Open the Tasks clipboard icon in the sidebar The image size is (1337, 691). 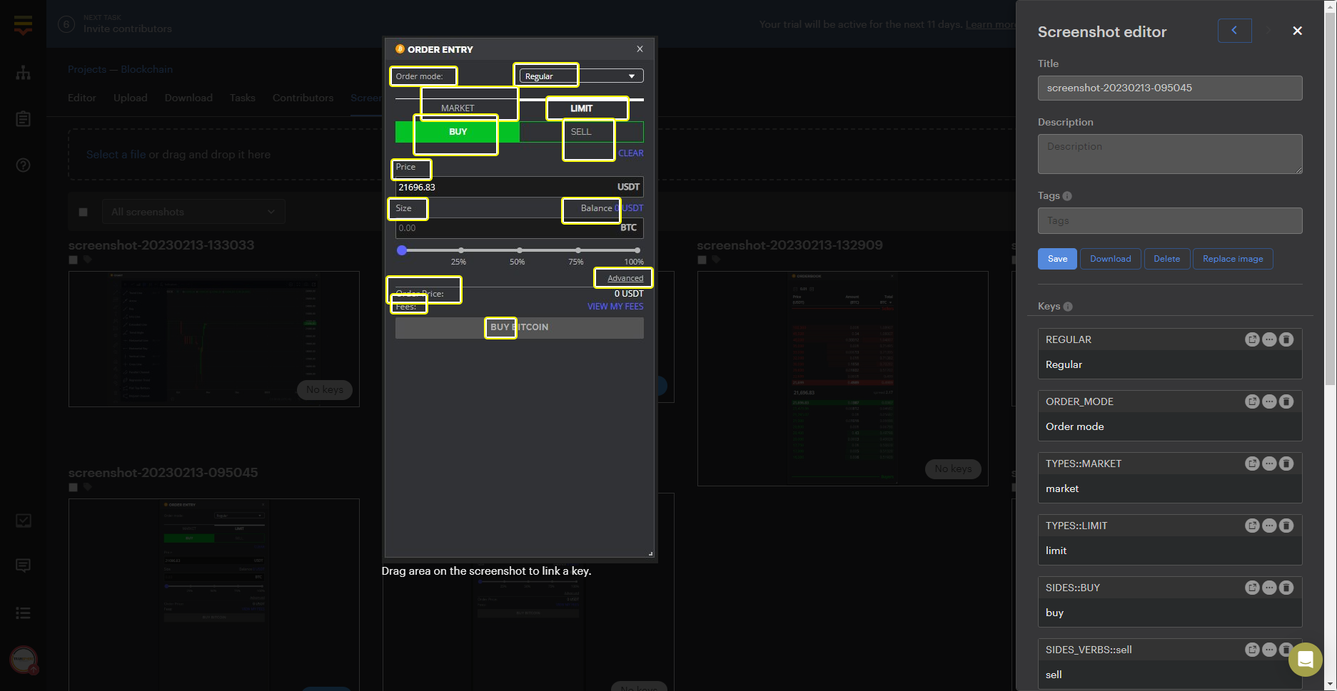tap(23, 119)
